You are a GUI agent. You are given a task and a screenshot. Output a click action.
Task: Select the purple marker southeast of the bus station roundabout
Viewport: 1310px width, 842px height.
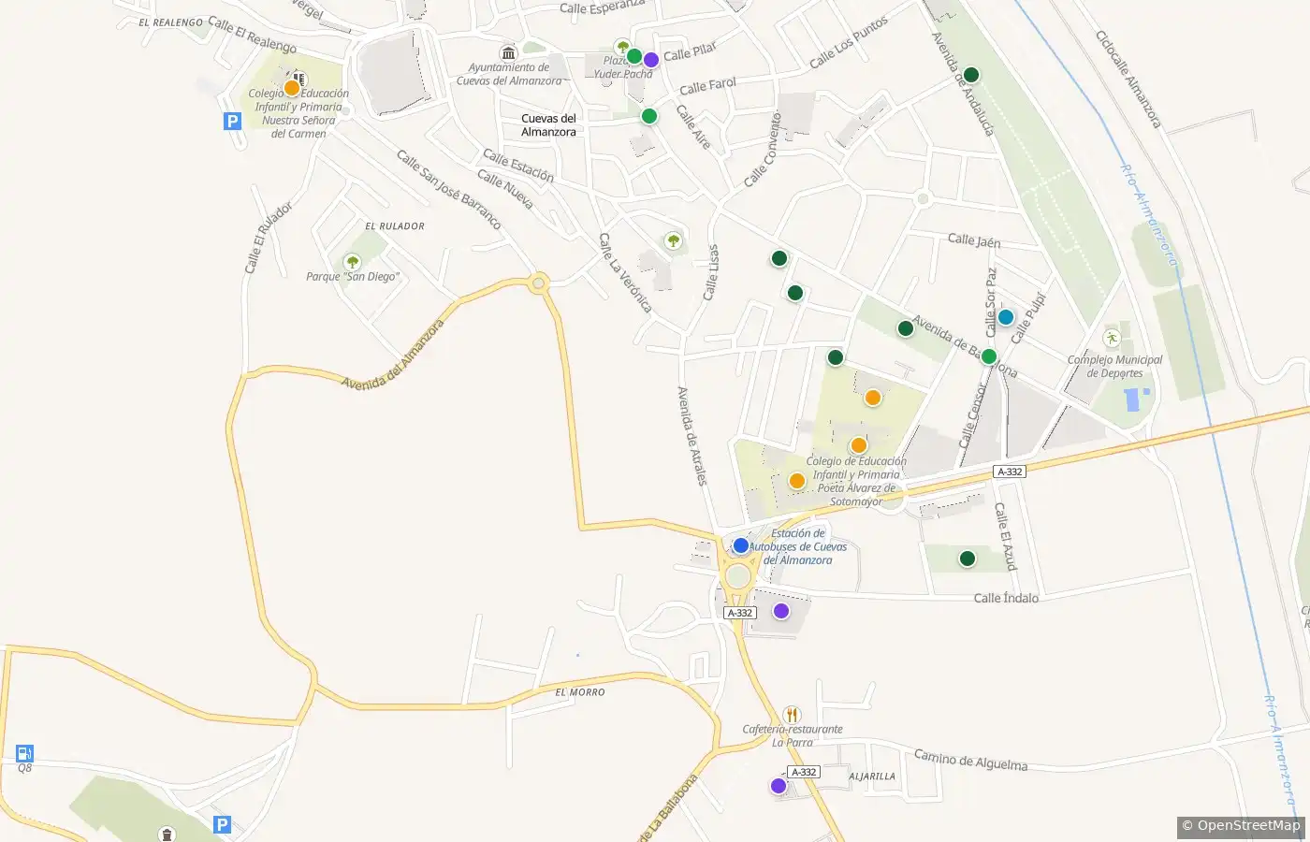[x=781, y=611]
